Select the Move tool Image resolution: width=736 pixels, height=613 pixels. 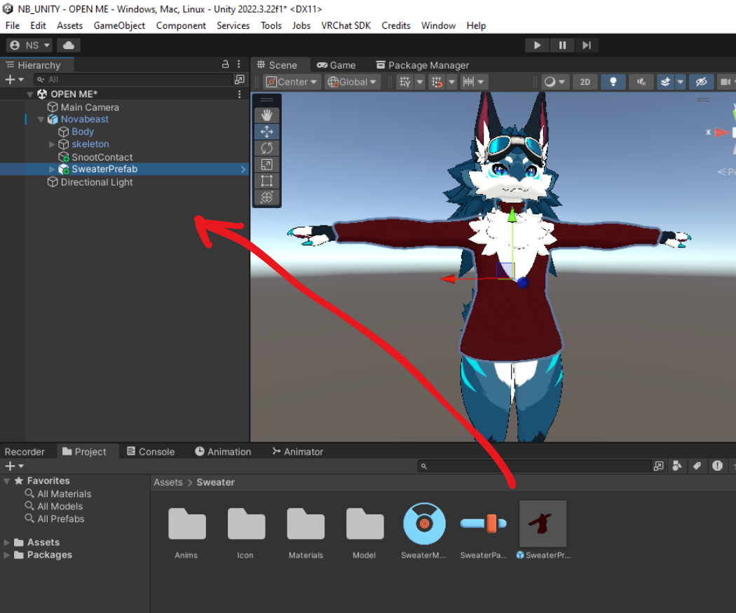click(x=266, y=132)
